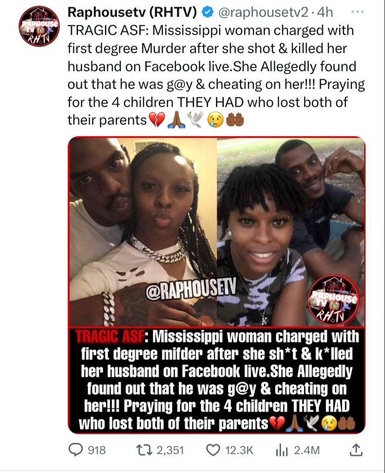
Task: Click the @raphousetv2 handle
Action: 263,13
